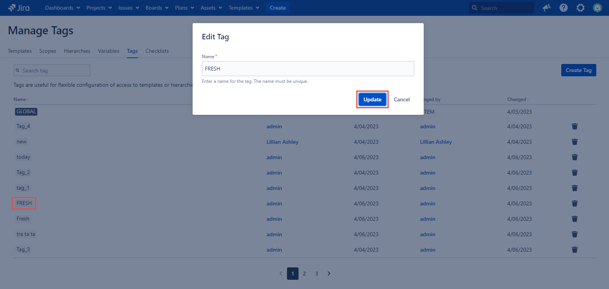Screen dimensions: 609x289
Task: Click the tag Name input field
Action: click(x=308, y=69)
